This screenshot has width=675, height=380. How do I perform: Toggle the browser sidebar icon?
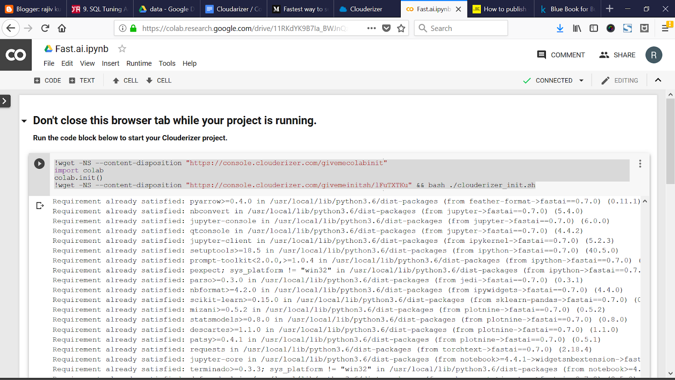tap(594, 28)
